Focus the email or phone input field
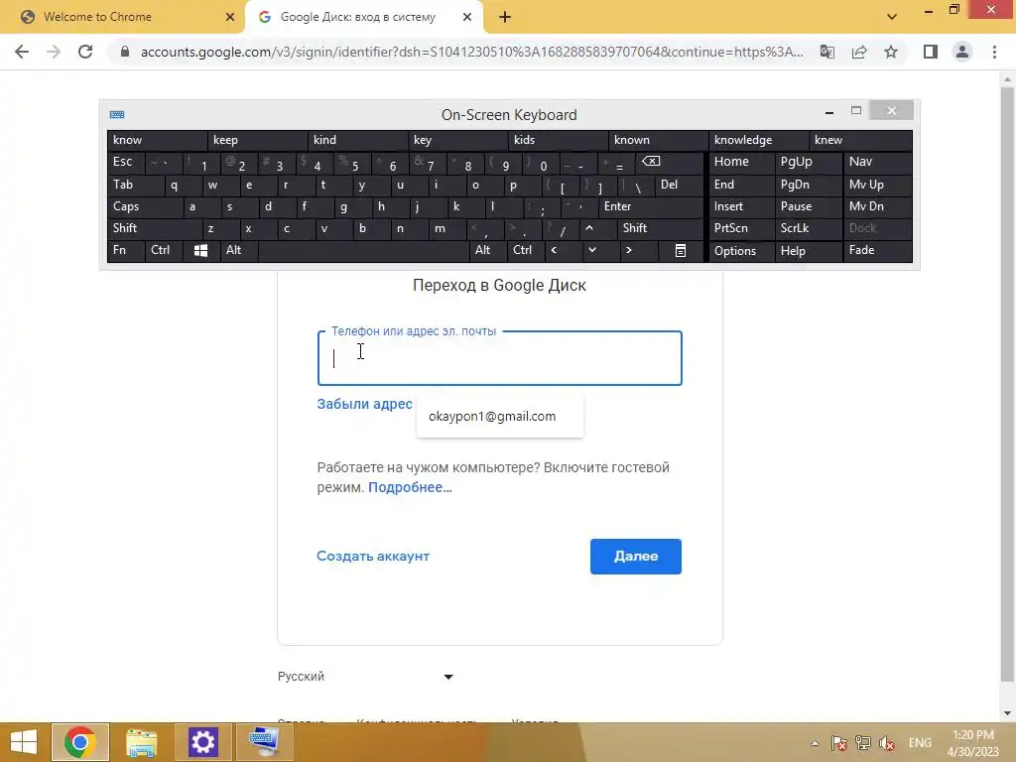1016x762 pixels. tap(500, 358)
